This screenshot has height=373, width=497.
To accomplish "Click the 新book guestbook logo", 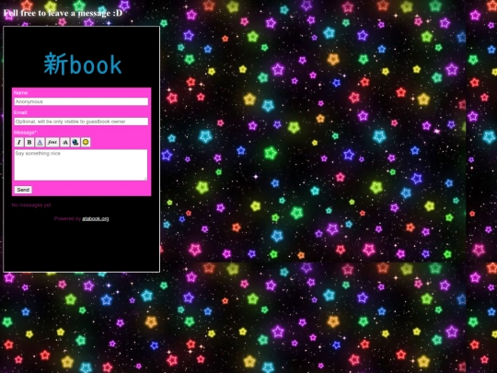I will point(83,64).
